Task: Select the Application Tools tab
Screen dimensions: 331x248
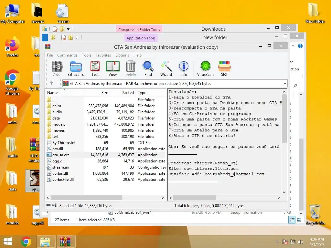Action: (x=141, y=38)
